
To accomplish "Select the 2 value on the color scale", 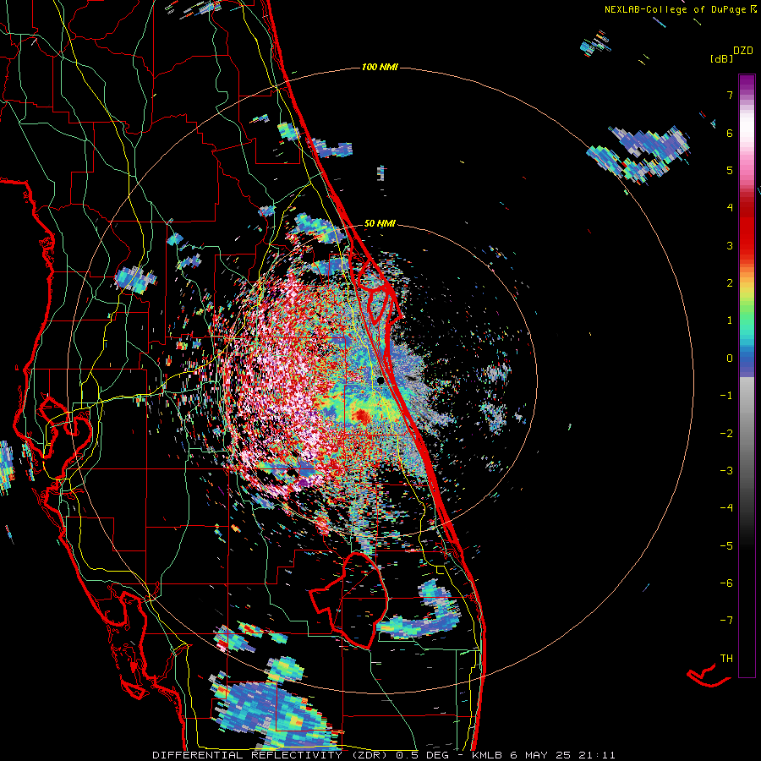I will 730,283.
